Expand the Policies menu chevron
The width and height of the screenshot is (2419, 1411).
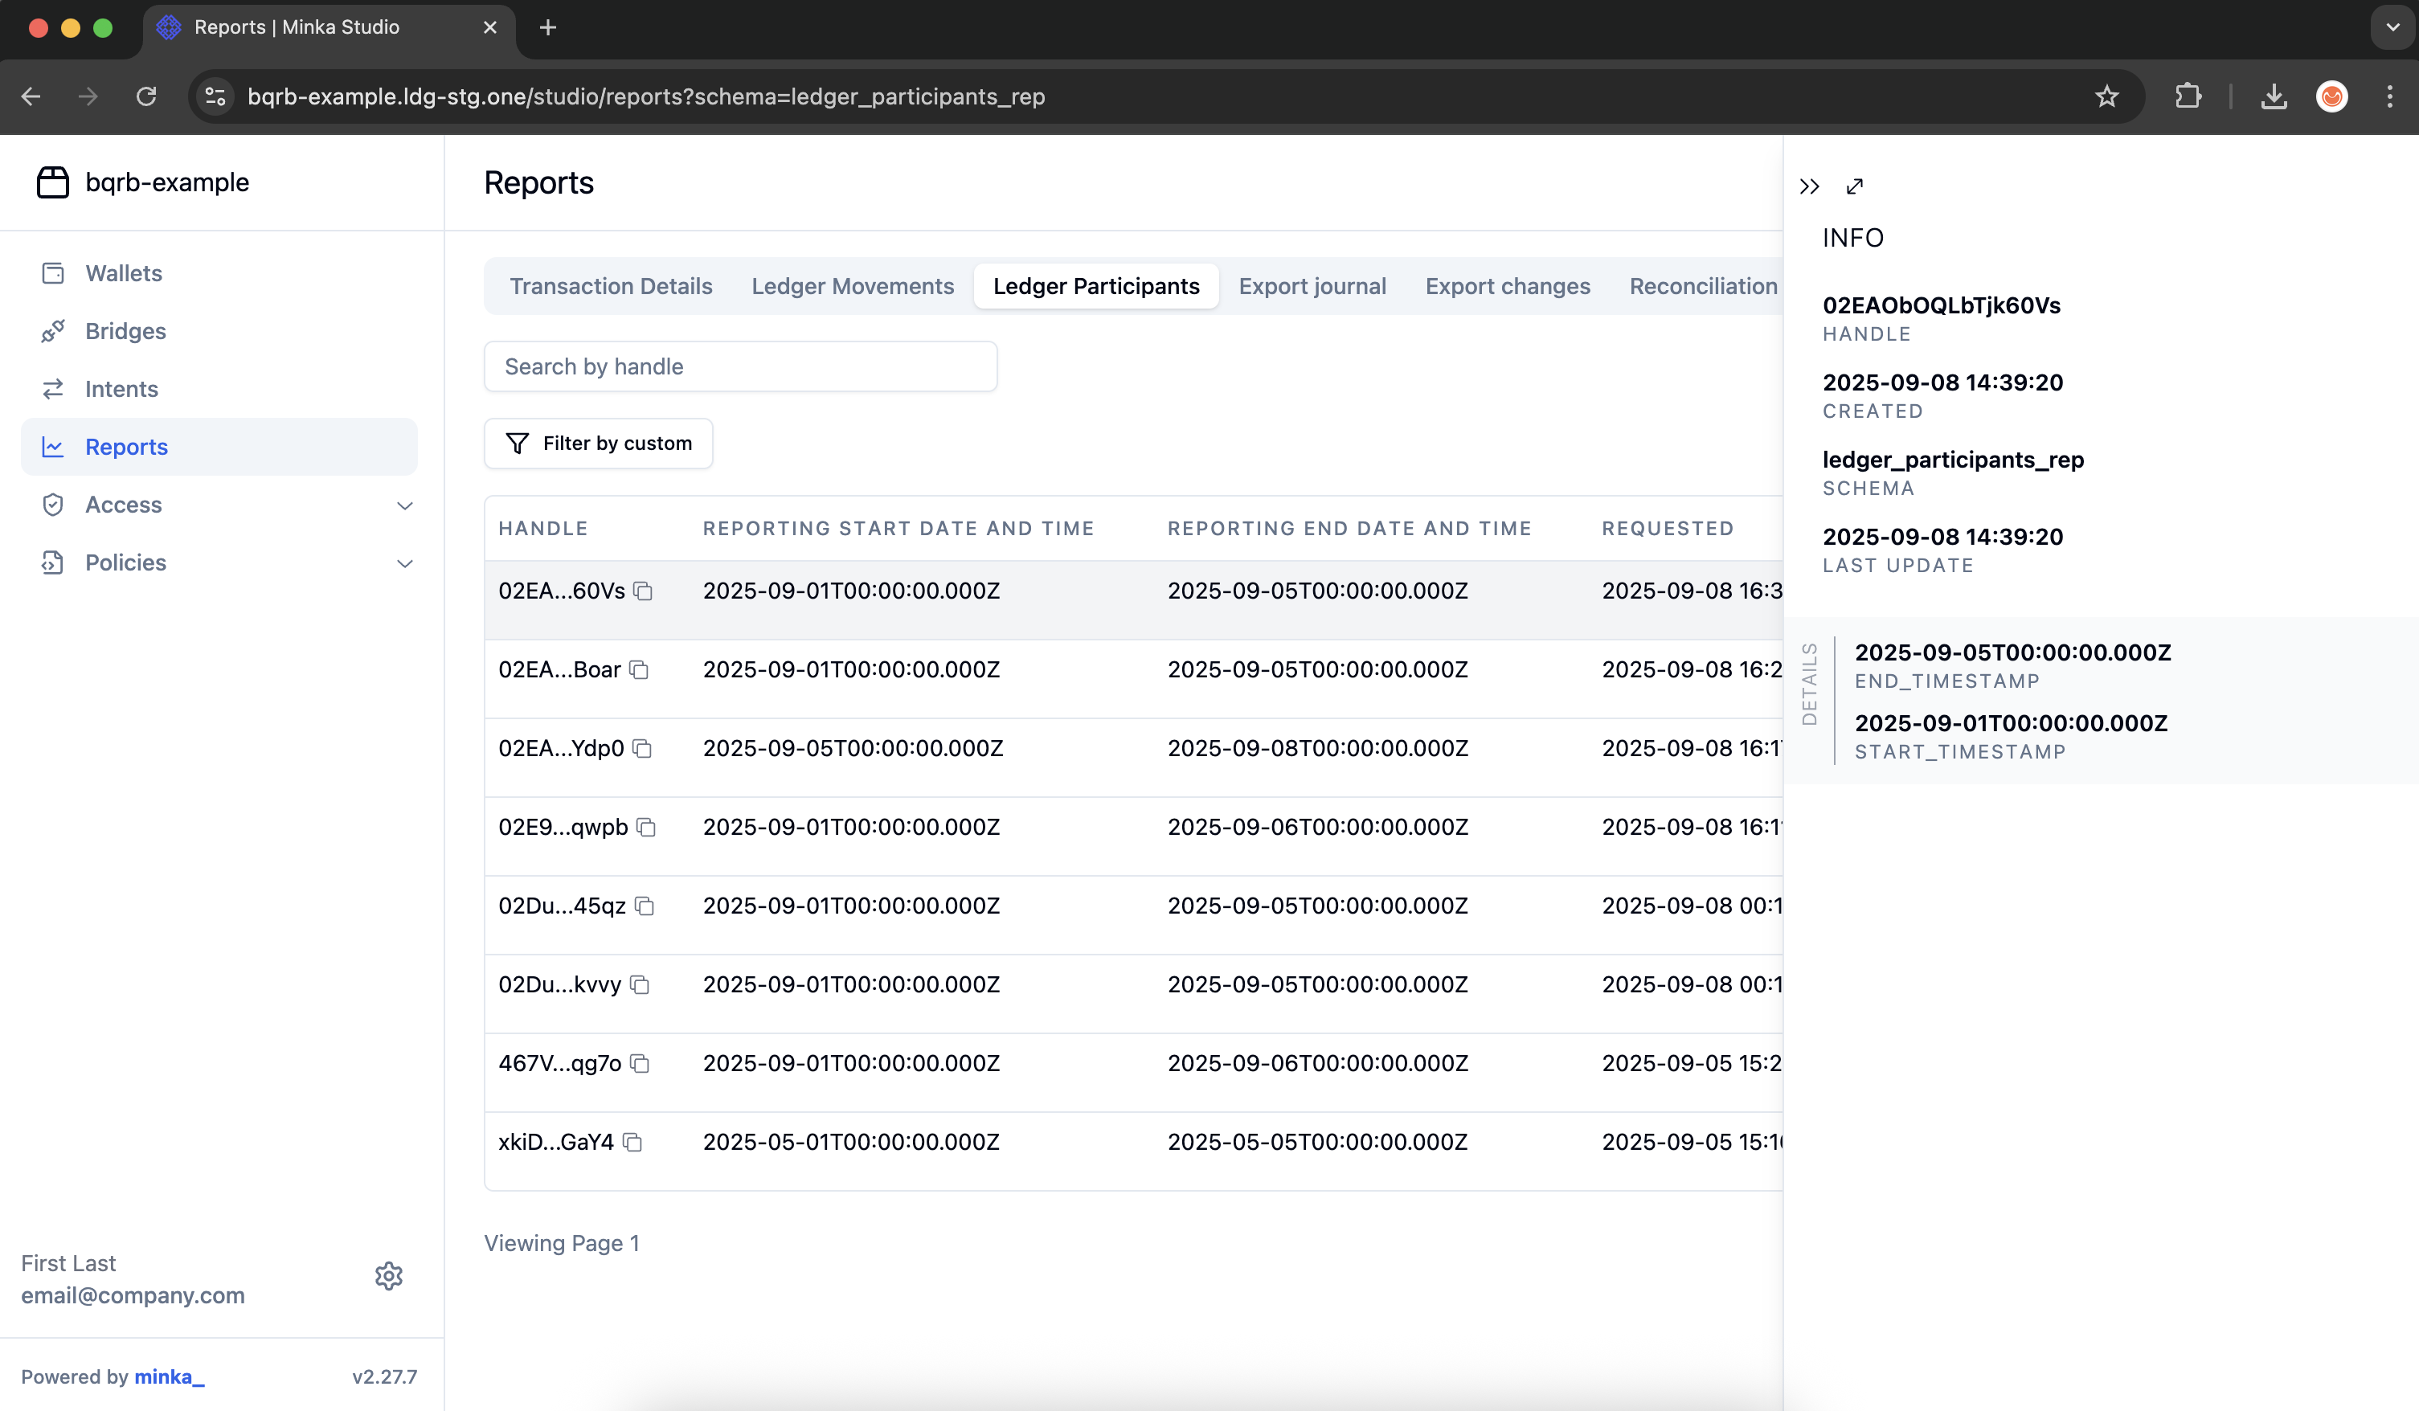[x=404, y=562]
